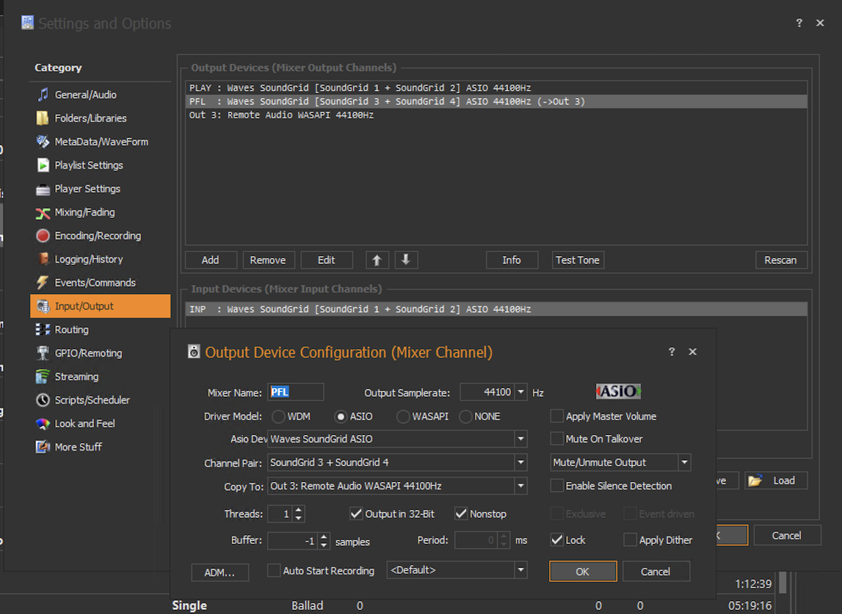Expand the Copy To device dropdown
Image resolution: width=842 pixels, height=614 pixels.
[x=520, y=486]
